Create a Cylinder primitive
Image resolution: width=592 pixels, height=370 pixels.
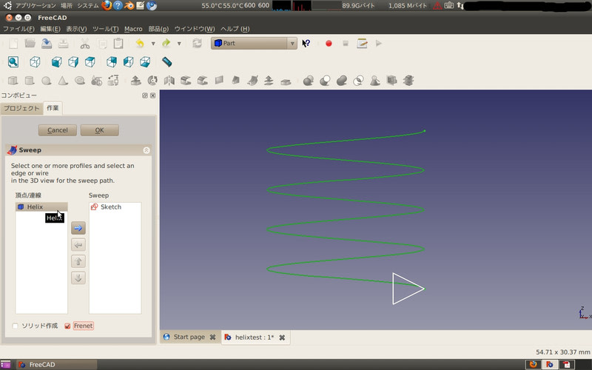(x=30, y=81)
